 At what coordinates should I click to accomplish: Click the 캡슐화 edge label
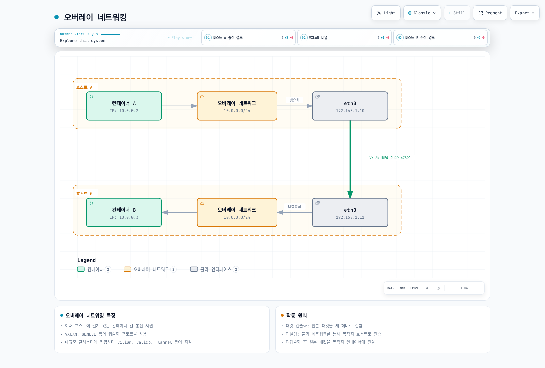(x=295, y=100)
